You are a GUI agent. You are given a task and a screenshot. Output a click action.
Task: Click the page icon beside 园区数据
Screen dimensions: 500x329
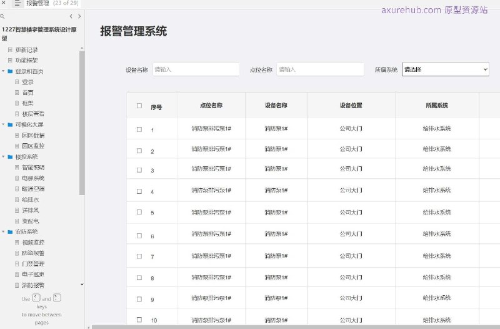17,135
